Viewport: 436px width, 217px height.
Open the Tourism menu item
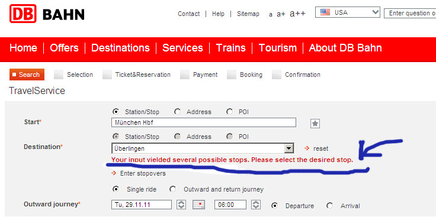(277, 48)
